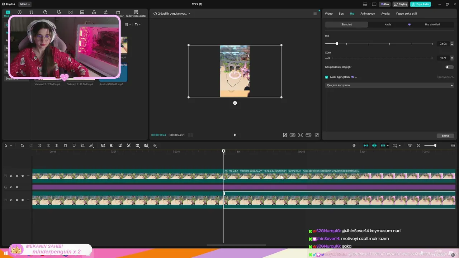Zoom in the timeline with plus icon

click(453, 145)
